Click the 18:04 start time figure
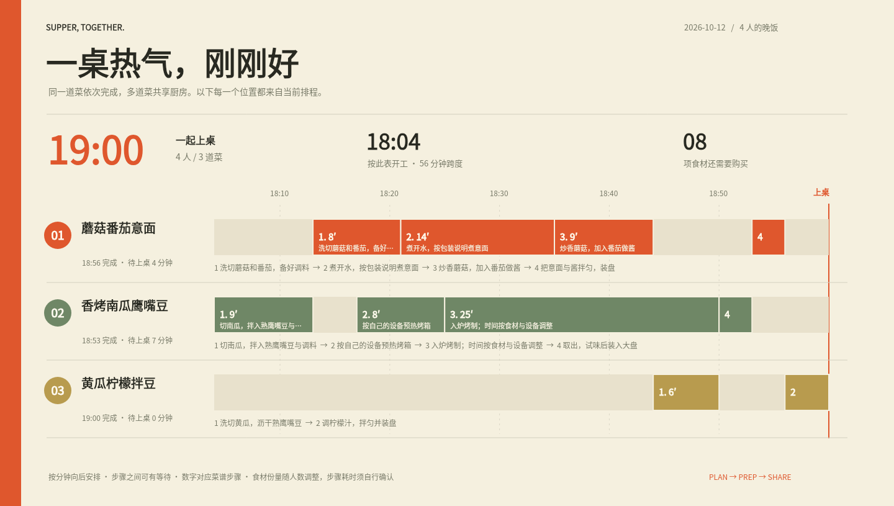 [x=394, y=142]
